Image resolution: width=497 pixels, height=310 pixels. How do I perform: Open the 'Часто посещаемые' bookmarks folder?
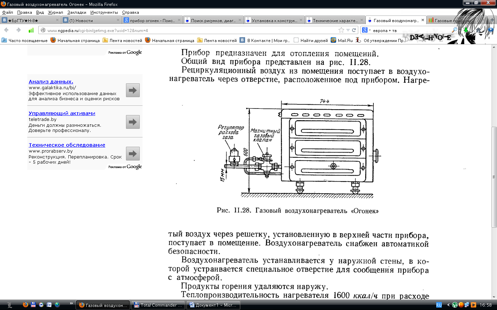(25, 40)
